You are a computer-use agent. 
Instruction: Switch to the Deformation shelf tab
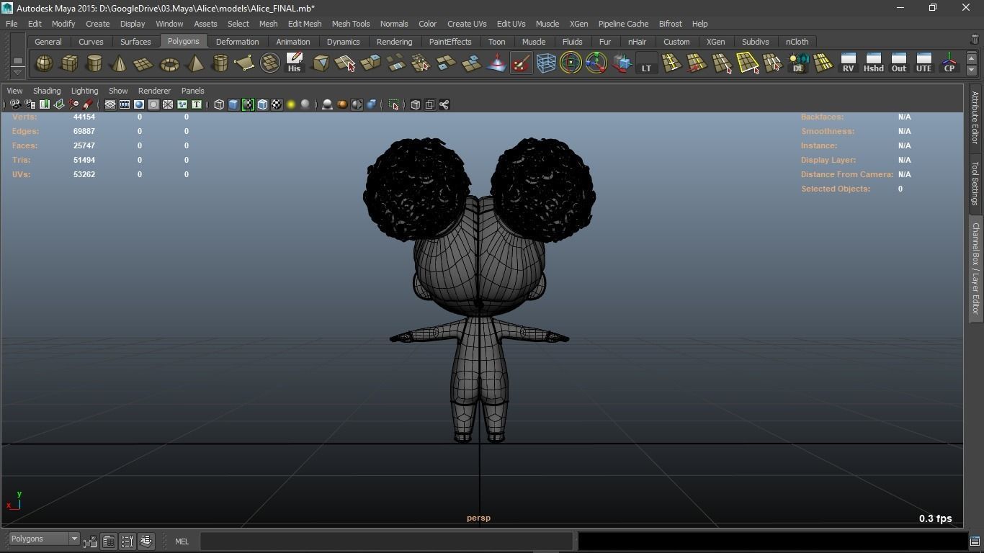tap(237, 42)
